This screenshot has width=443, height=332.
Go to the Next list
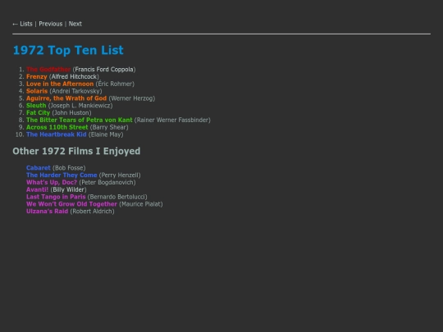[x=75, y=24]
